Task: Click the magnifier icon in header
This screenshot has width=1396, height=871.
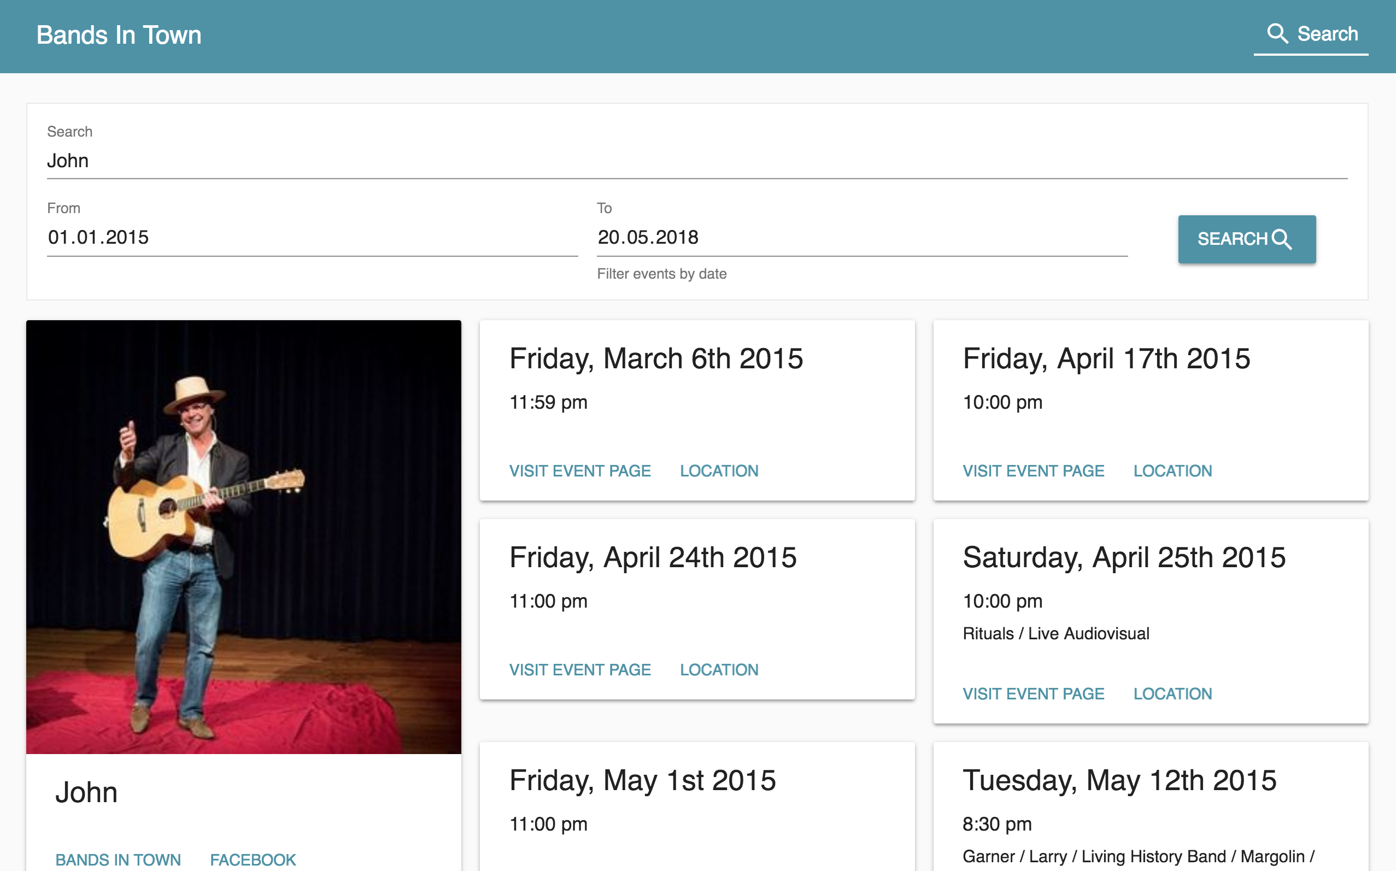Action: pos(1277,33)
